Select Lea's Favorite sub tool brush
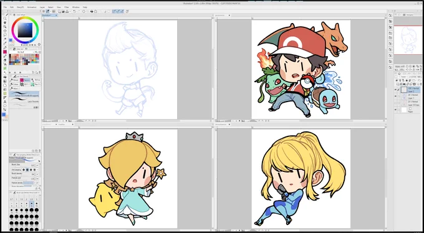The width and height of the screenshot is (424, 233). 24,100
